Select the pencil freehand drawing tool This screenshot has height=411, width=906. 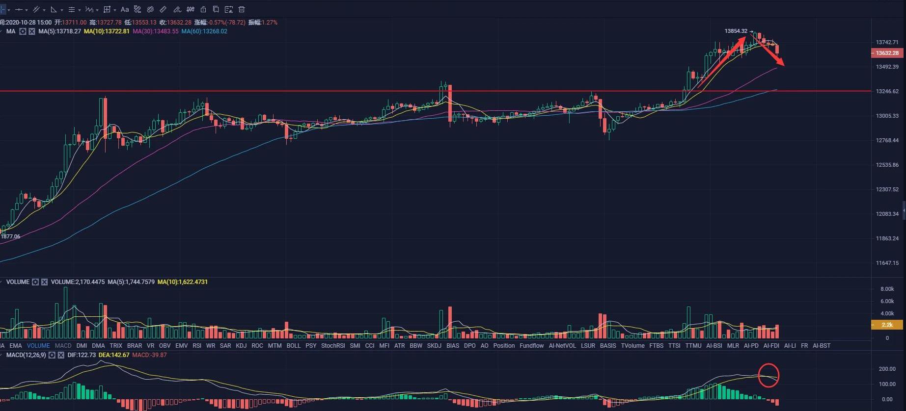point(177,9)
